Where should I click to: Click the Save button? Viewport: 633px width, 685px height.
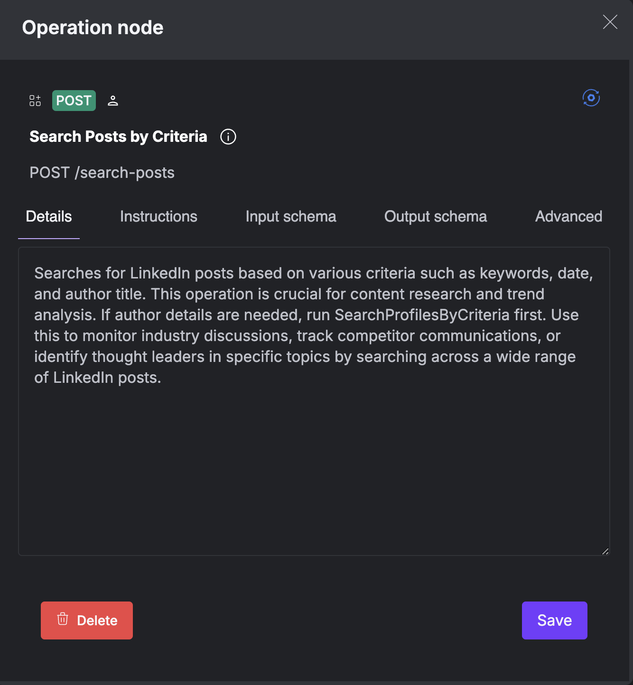pos(554,620)
